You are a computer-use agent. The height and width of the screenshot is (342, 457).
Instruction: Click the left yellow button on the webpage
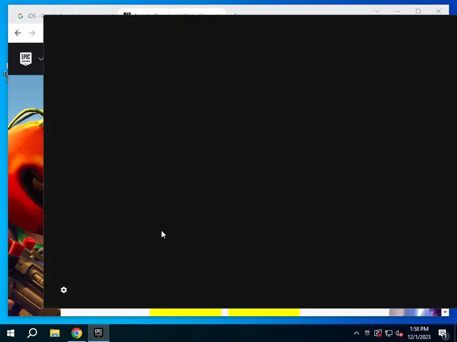[x=186, y=312]
